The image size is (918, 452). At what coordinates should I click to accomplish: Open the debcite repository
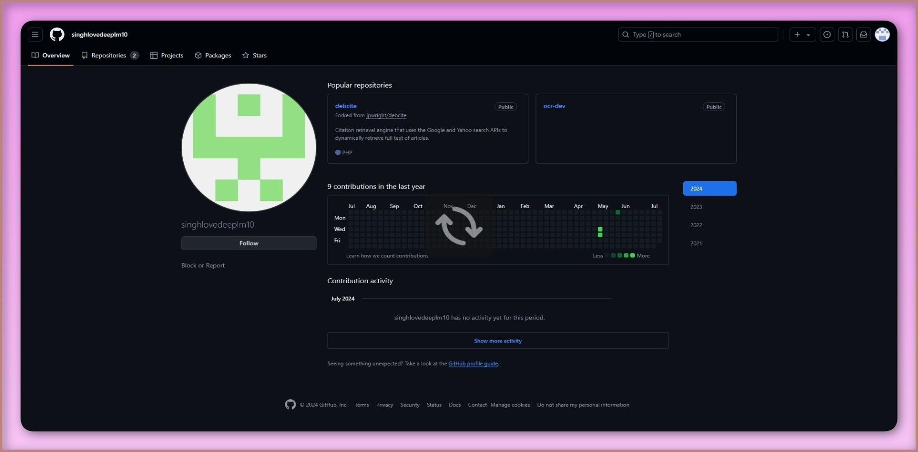coord(346,106)
